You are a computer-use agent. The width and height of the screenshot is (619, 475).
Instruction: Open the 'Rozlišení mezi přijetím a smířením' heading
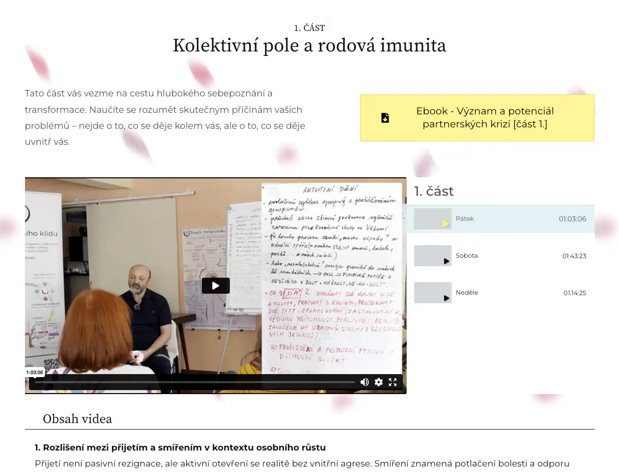(180, 448)
